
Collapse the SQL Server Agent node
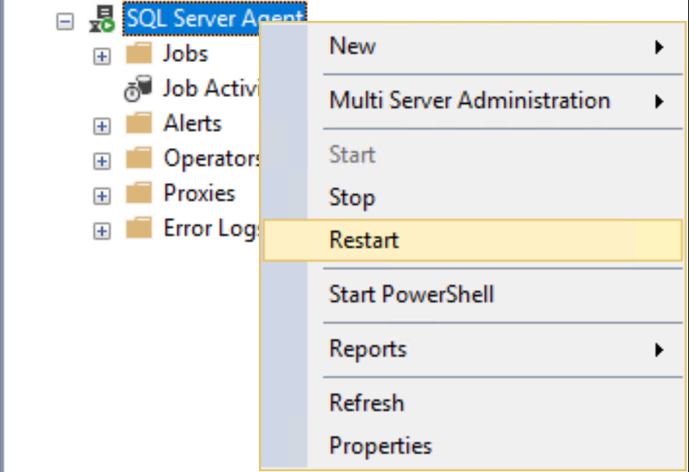tap(65, 21)
